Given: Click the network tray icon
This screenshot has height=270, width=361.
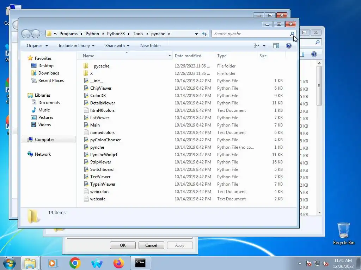Looking at the screenshot, I should (317, 263).
